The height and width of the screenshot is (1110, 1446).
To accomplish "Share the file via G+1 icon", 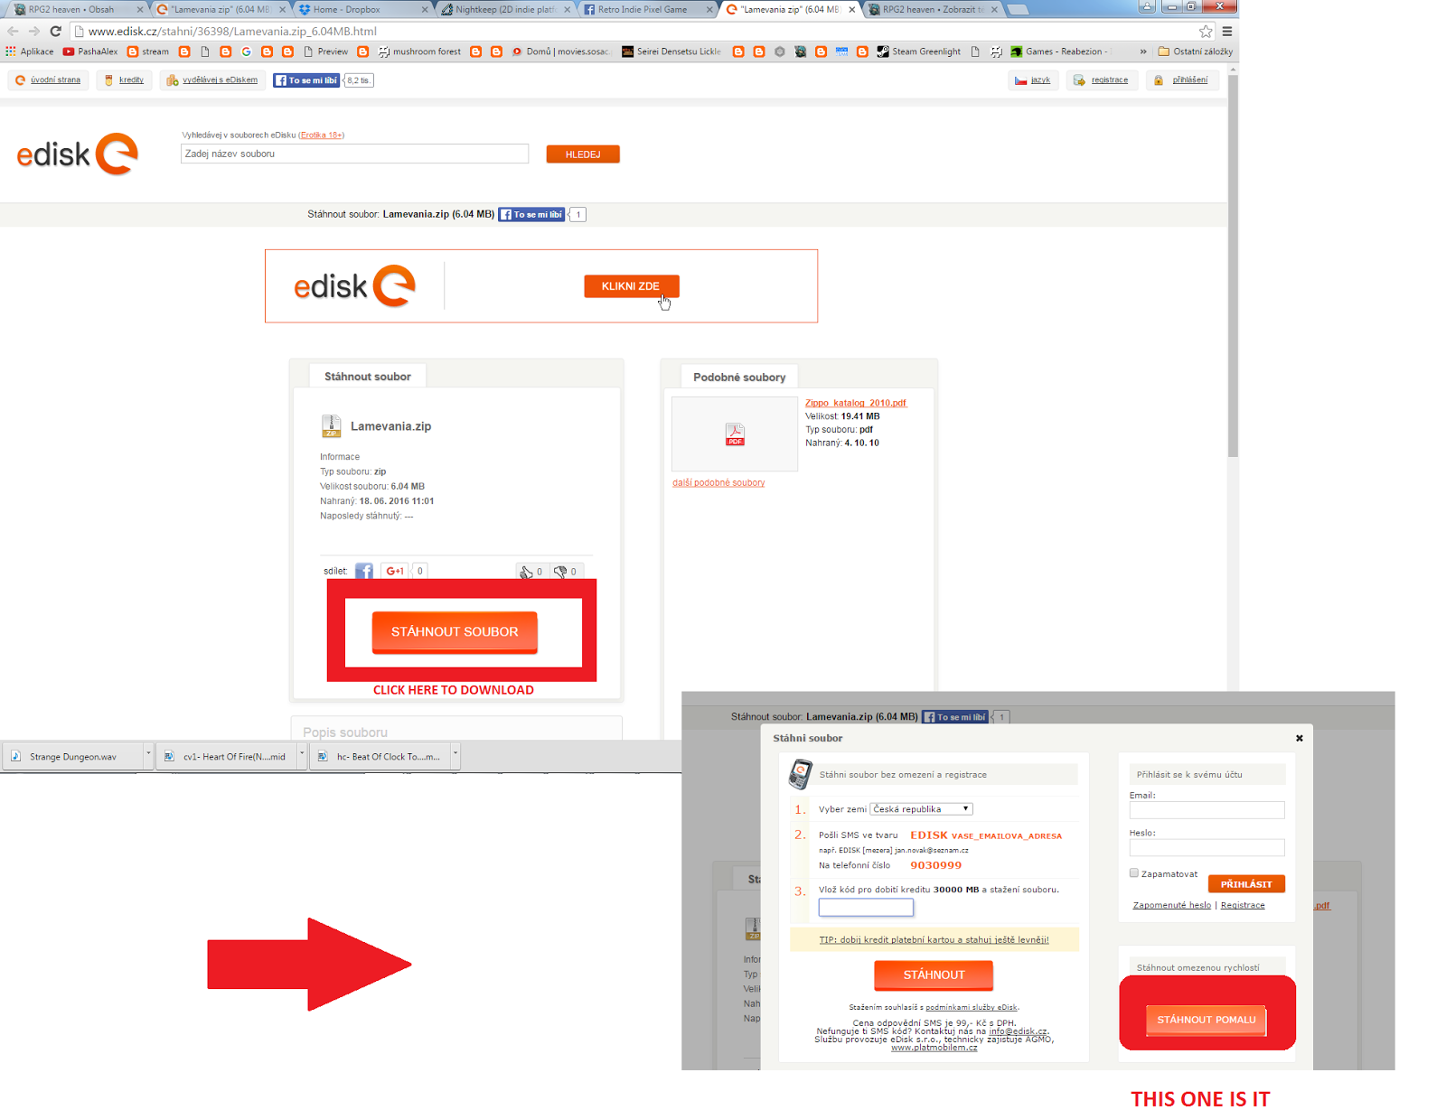I will [395, 571].
